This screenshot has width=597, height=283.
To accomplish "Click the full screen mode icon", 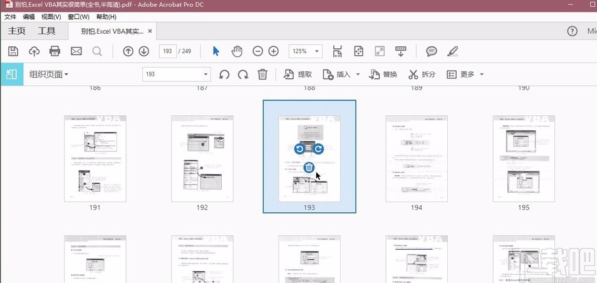I will point(380,51).
